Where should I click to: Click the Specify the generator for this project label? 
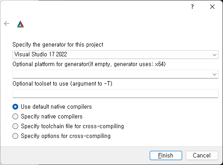click(x=58, y=45)
